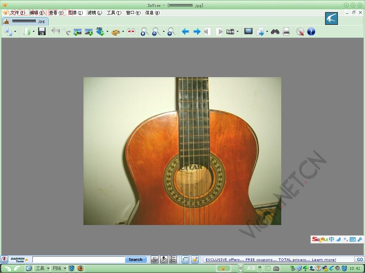Open the 图像(I) image menu
365x273 pixels.
(x=76, y=13)
